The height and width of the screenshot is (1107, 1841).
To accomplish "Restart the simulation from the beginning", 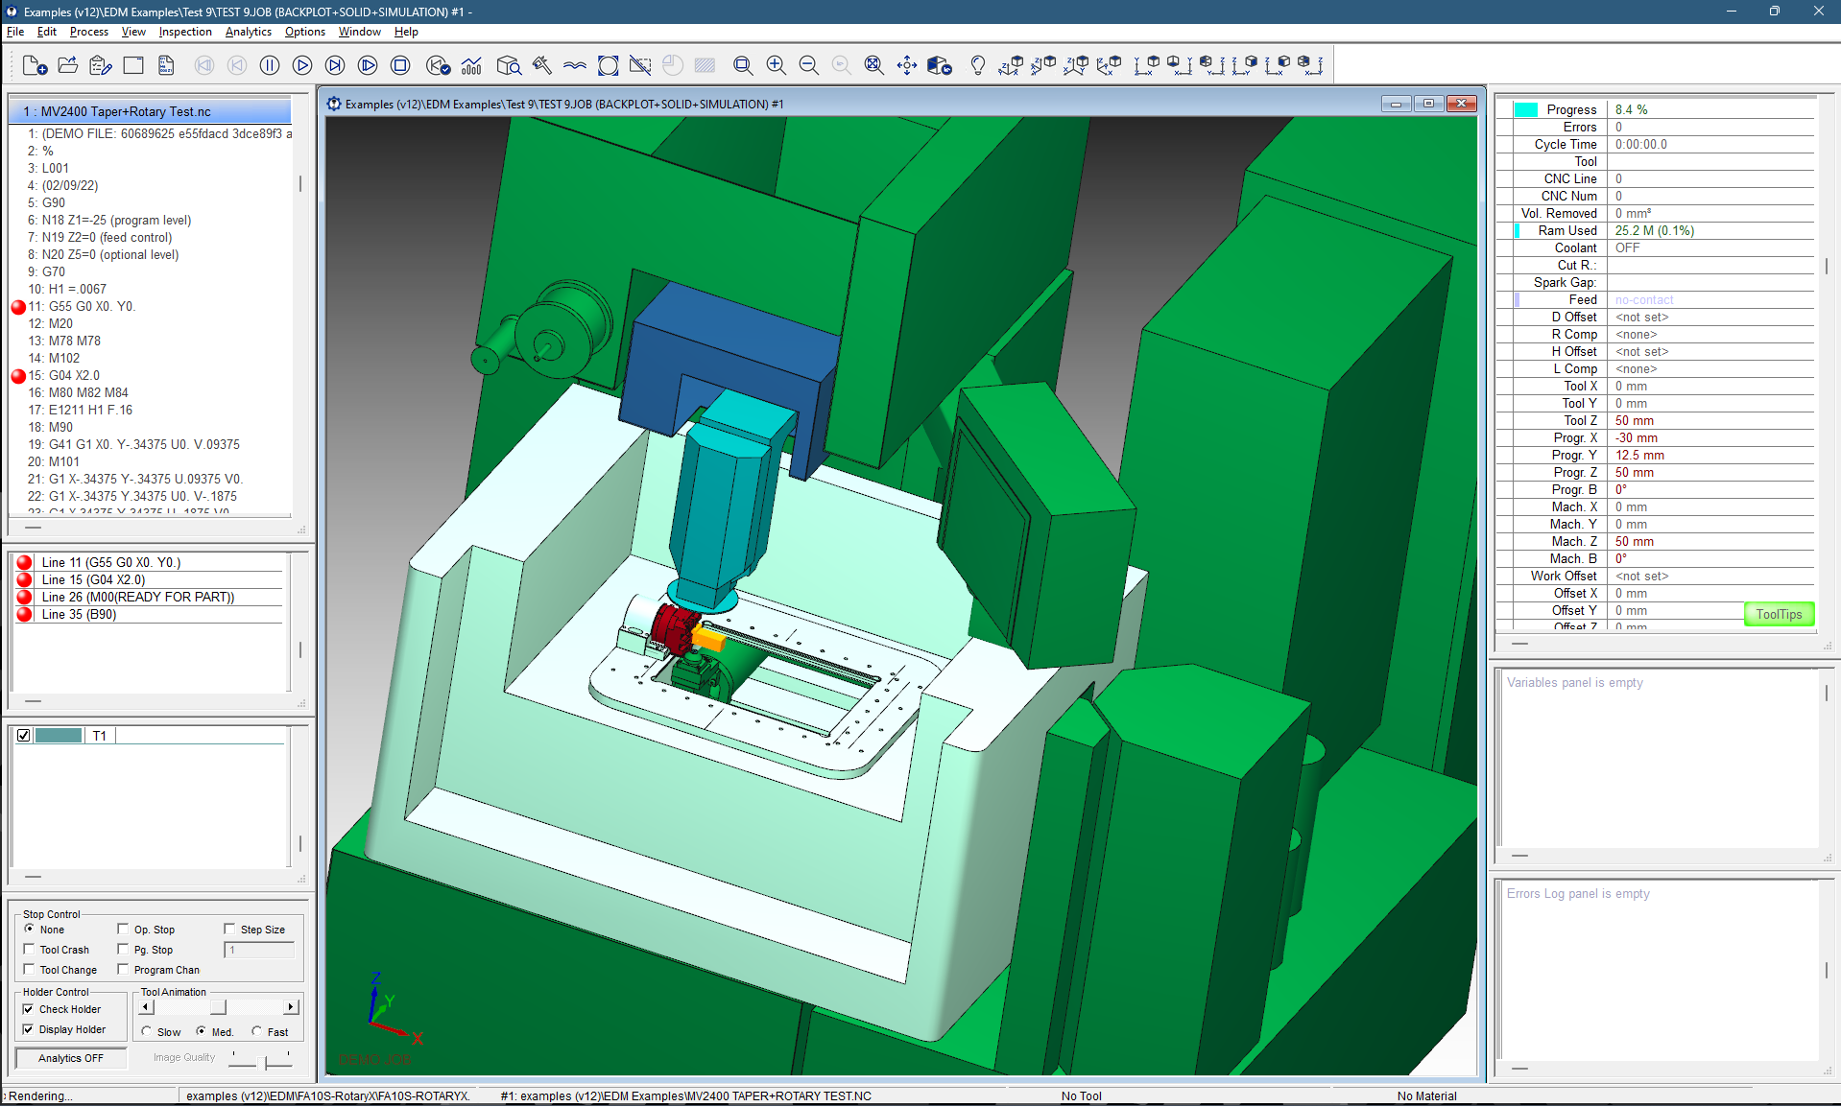I will (x=439, y=65).
